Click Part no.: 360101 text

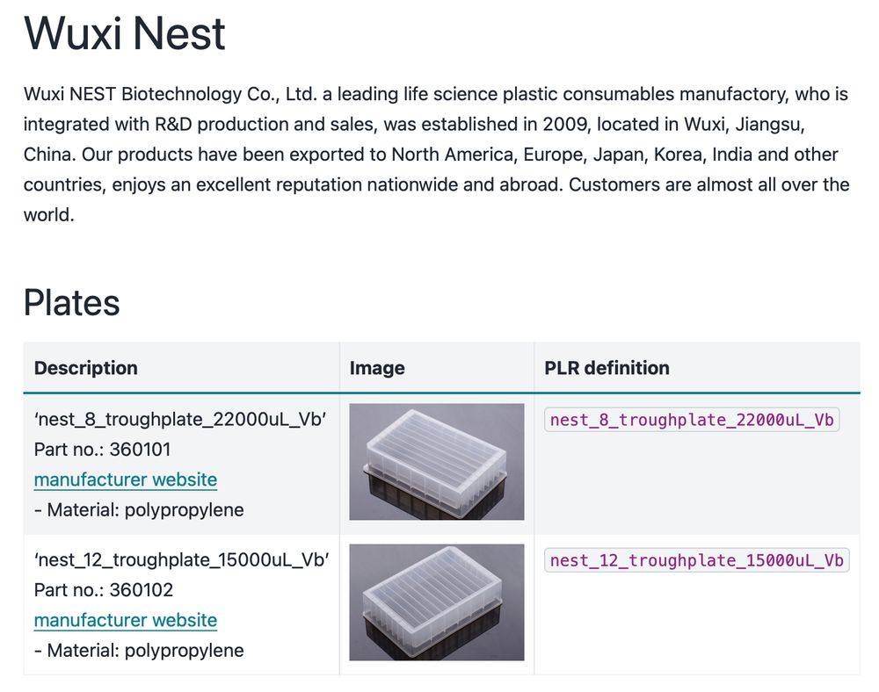[103, 450]
